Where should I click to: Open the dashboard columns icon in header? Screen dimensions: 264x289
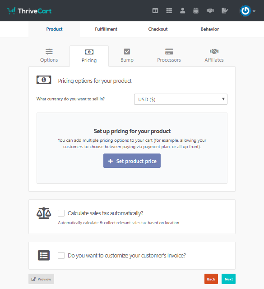click(x=155, y=11)
